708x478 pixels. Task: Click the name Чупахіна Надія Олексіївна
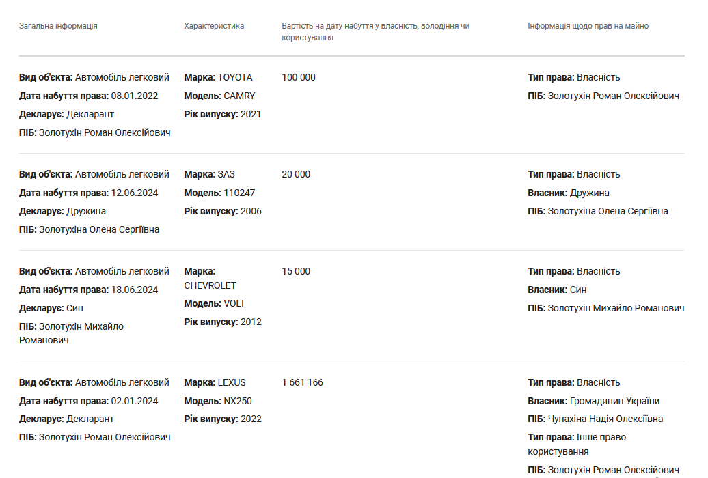click(605, 419)
